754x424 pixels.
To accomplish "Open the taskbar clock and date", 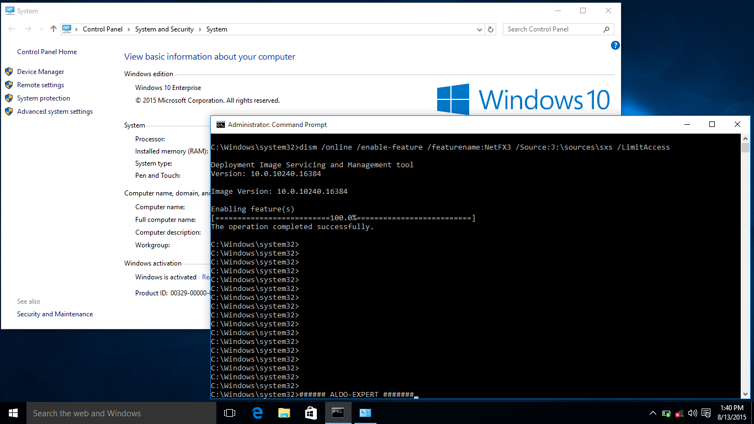I will 732,413.
